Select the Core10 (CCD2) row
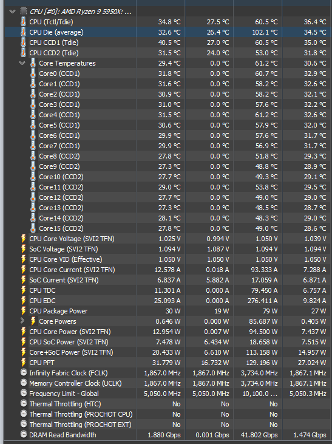Image resolution: width=332 pixels, height=444 pixels. [x=168, y=177]
